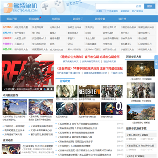The image size is (158, 158).
Task: Open the 排行榜 nav menu item
Action: click(x=122, y=19)
